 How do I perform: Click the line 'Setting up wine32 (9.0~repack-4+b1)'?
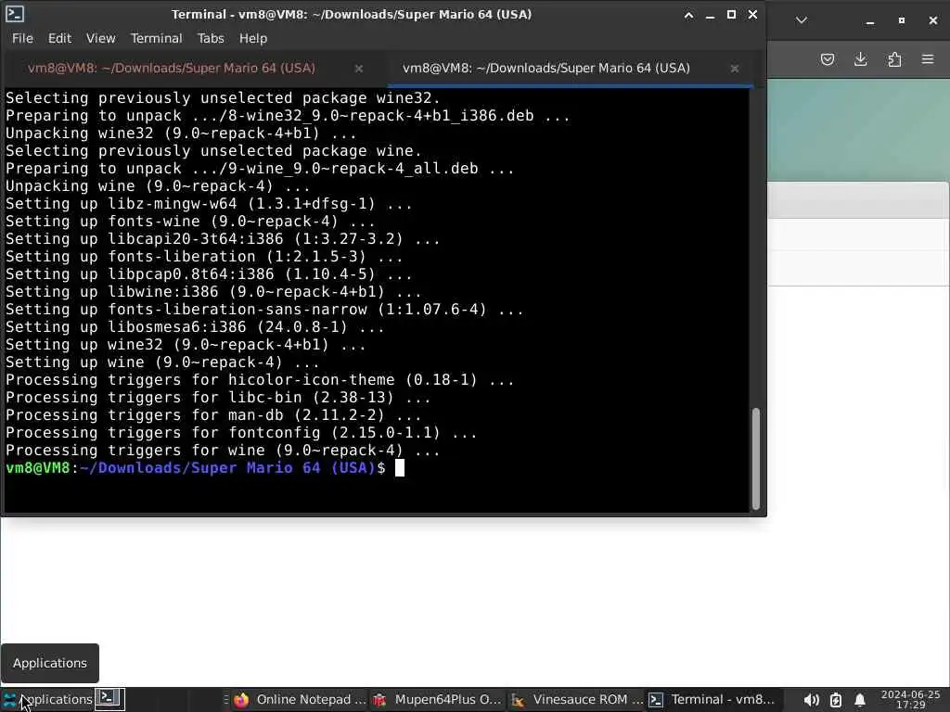186,345
